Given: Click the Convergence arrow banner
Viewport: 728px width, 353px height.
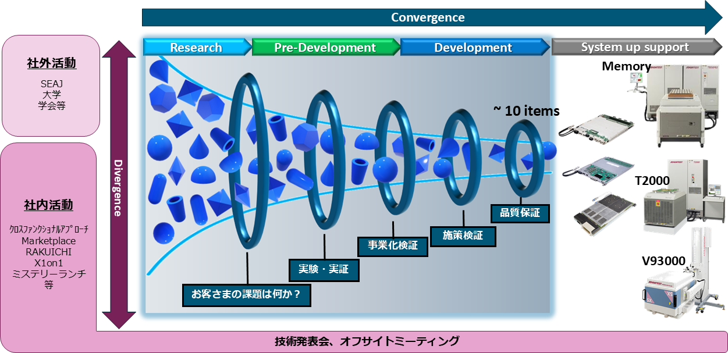Looking at the screenshot, I should tap(428, 17).
